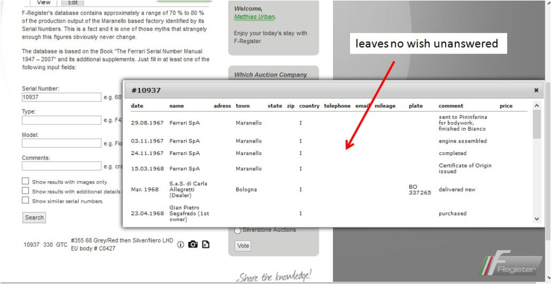Toggle 'Show similar serial numbers' checkbox

tap(25, 200)
